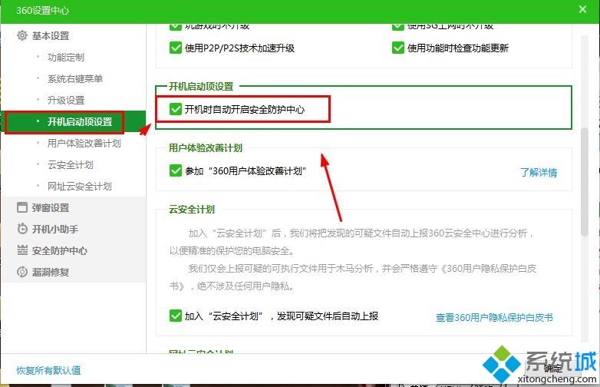This screenshot has height=387, width=600.
Task: Click the 开机启动项设置 section heading
Action: pyautogui.click(x=201, y=86)
